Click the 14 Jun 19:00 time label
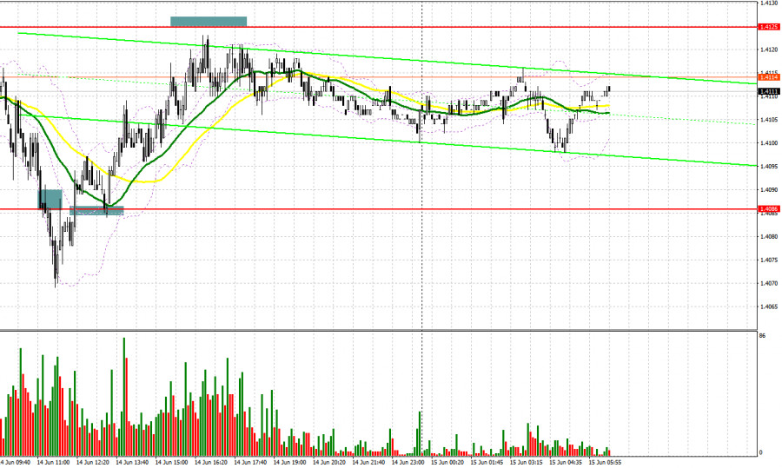This screenshot has height=468, width=782. [289, 463]
